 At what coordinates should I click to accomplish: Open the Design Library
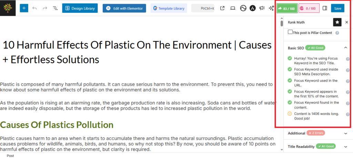(x=80, y=8)
